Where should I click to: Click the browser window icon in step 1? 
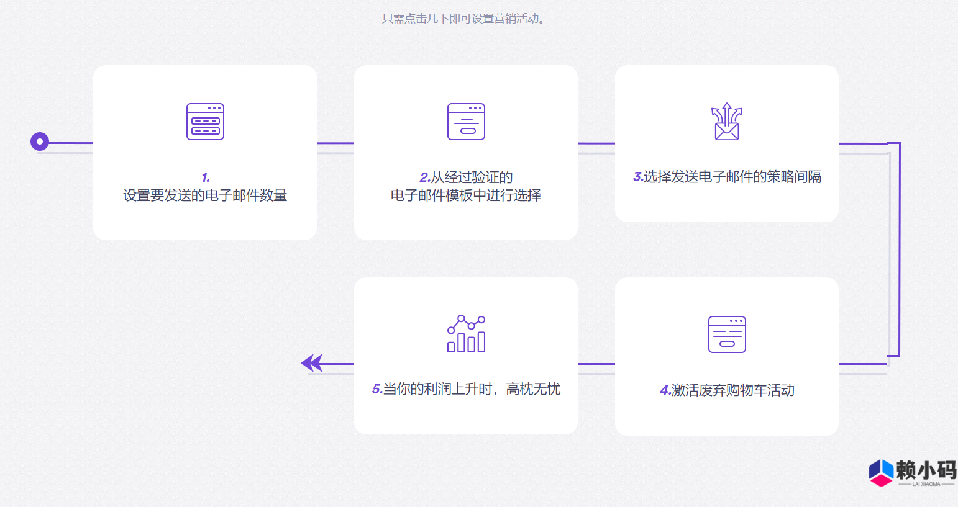(205, 122)
